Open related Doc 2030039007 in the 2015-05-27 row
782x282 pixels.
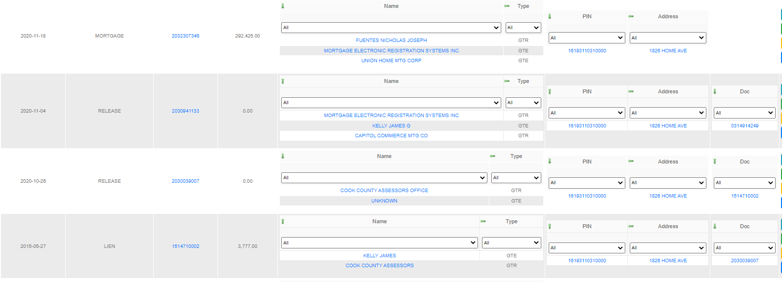(x=744, y=261)
